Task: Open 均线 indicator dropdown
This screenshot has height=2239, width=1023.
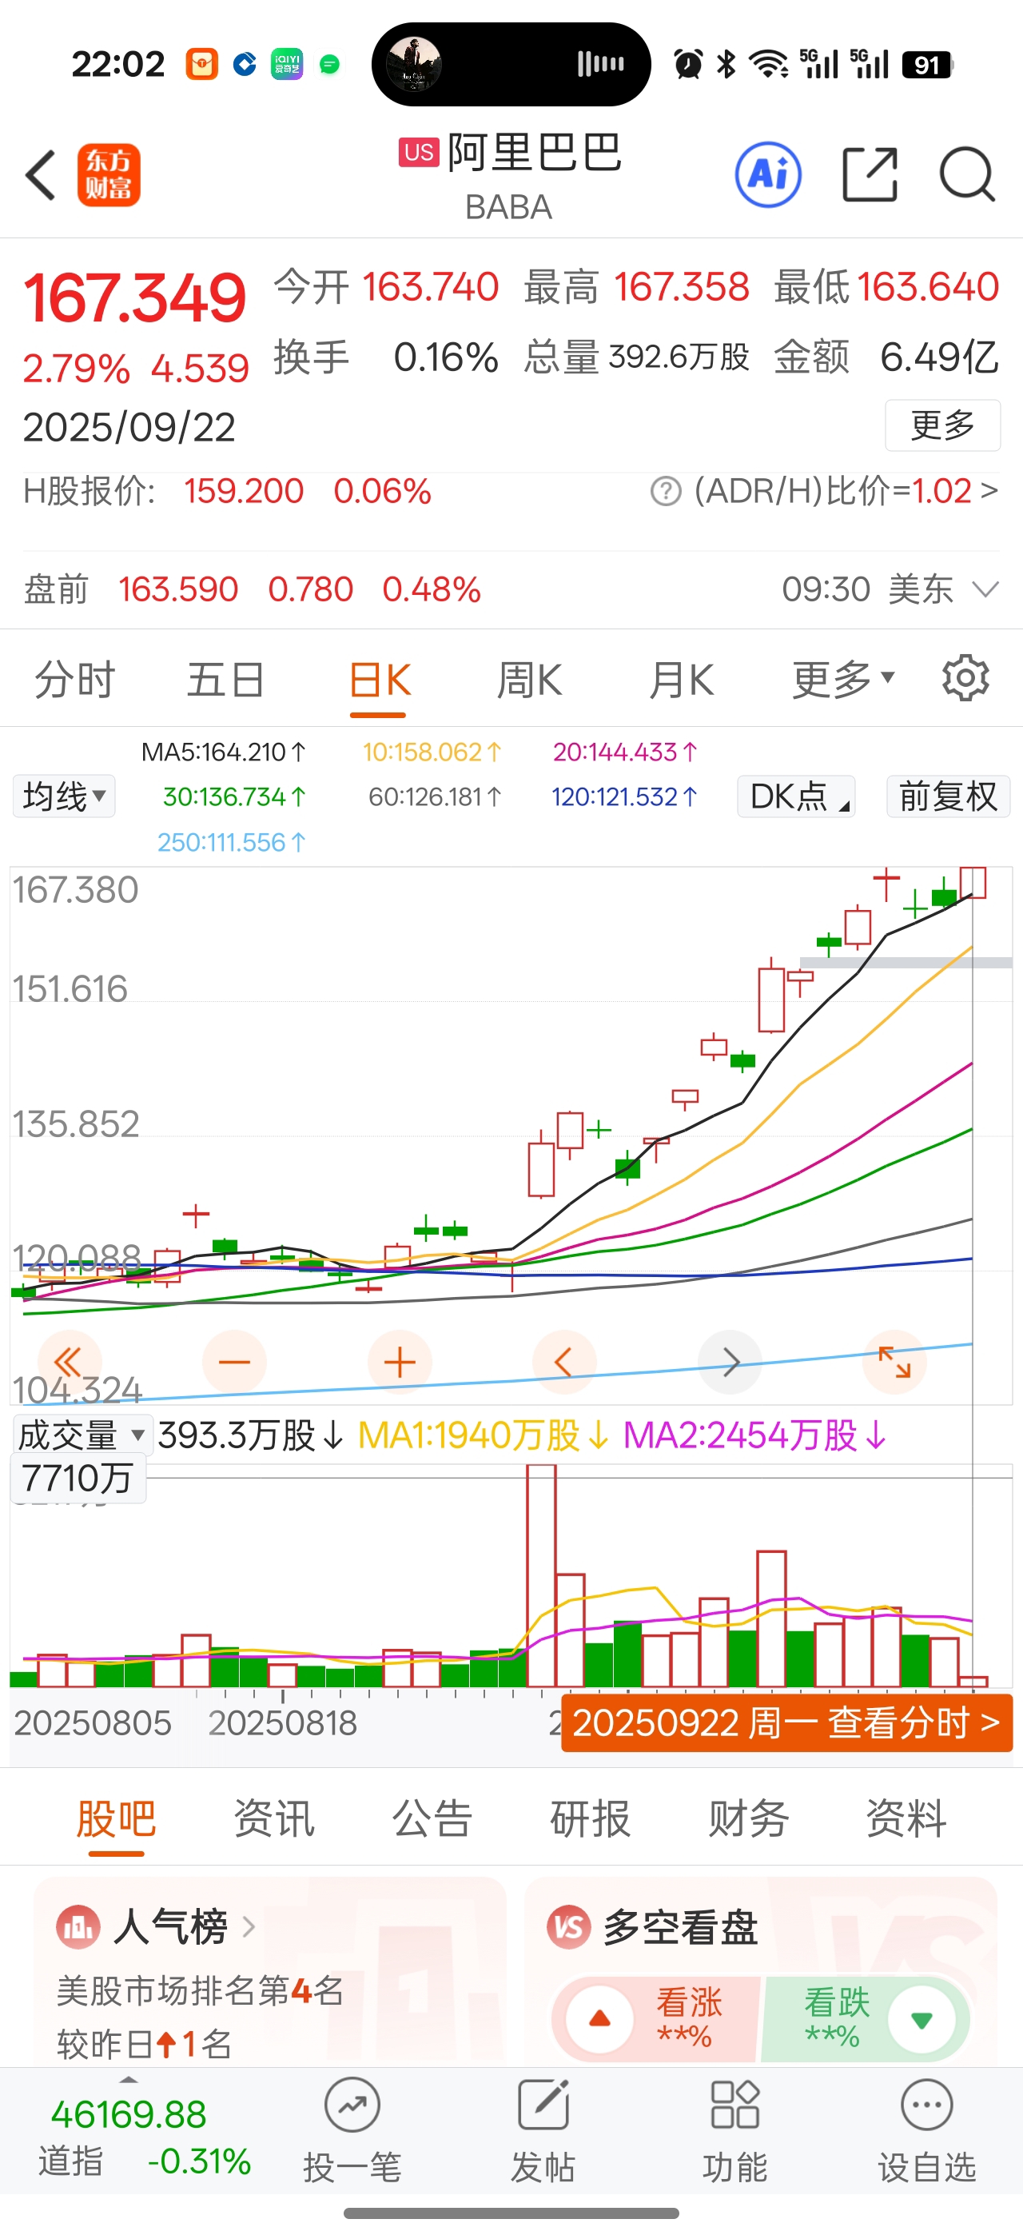Action: (x=64, y=796)
